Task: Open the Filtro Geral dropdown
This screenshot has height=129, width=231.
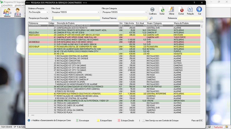Action: (76, 12)
